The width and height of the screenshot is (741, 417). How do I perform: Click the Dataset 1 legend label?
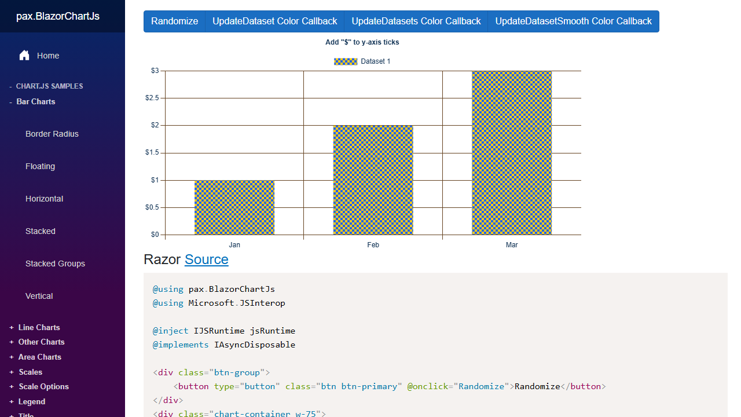(x=376, y=61)
